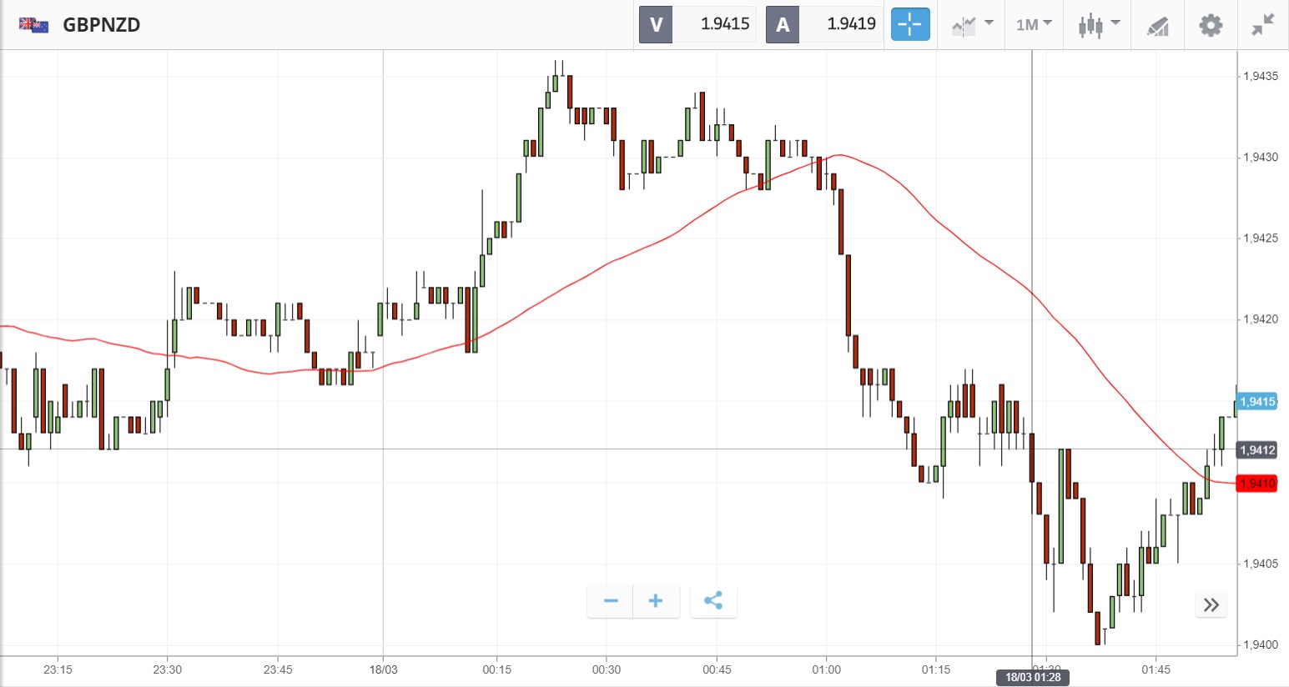This screenshot has width=1289, height=687.
Task: Click the blue 1,9415 current price label
Action: click(1256, 402)
